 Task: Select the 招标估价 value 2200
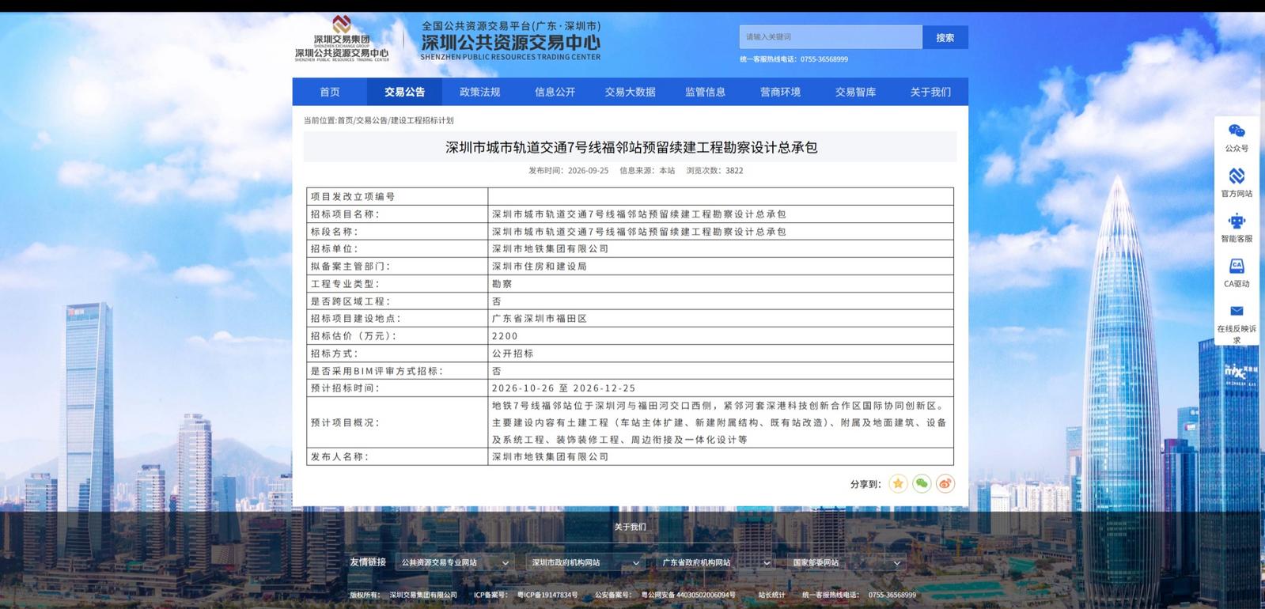pyautogui.click(x=505, y=336)
